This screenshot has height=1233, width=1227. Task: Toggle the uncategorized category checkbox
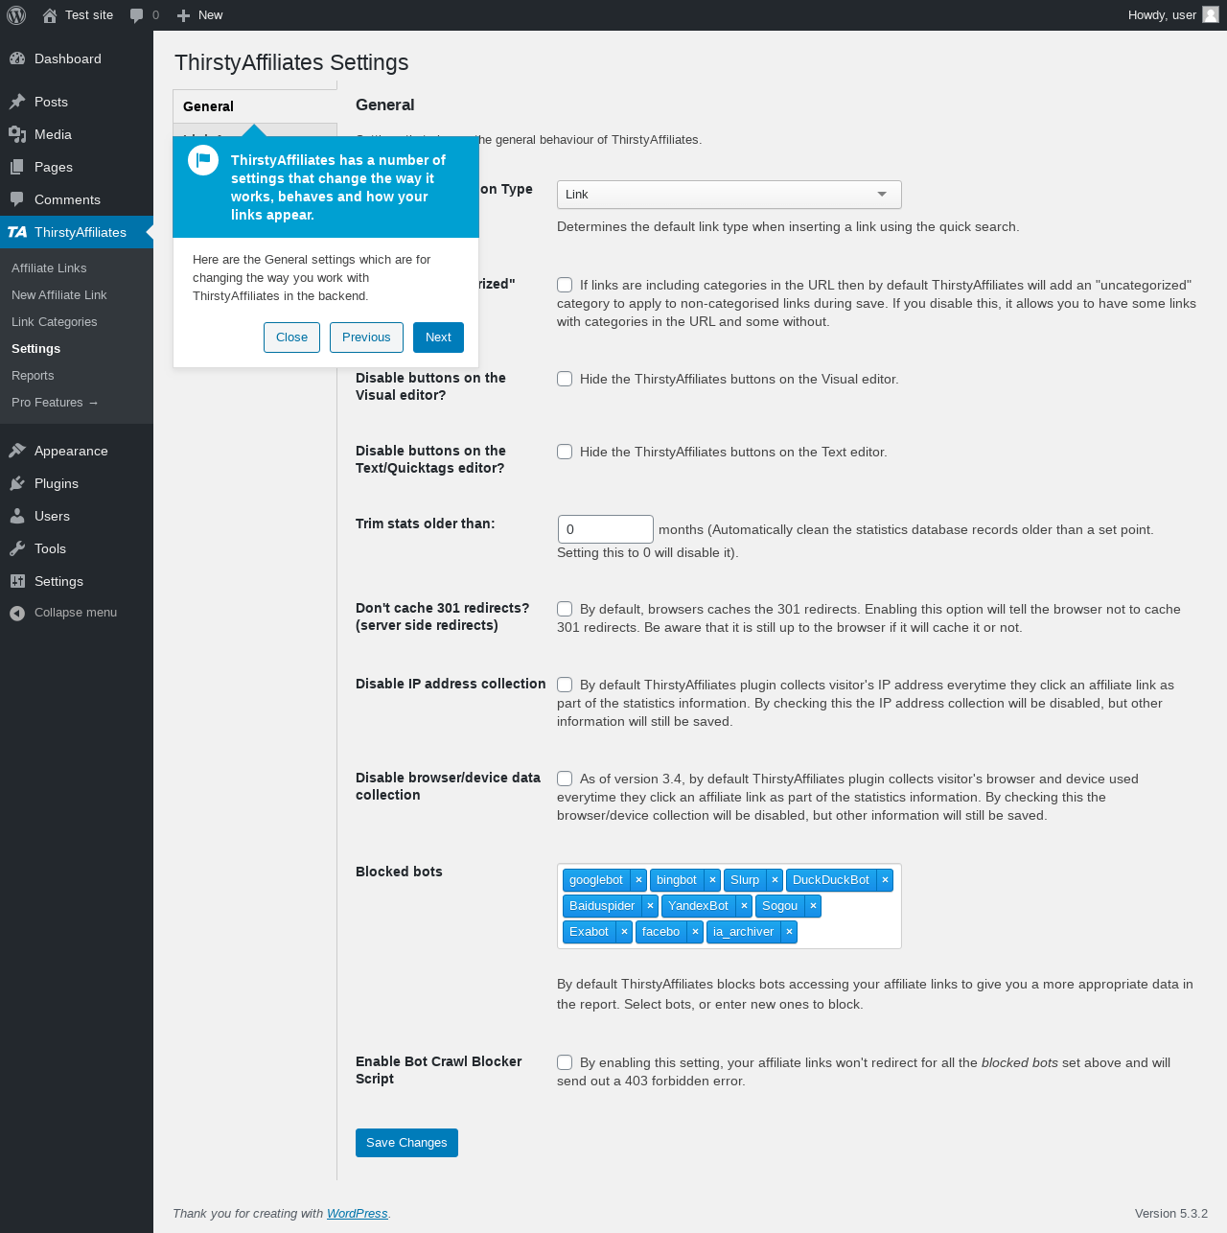(x=565, y=285)
